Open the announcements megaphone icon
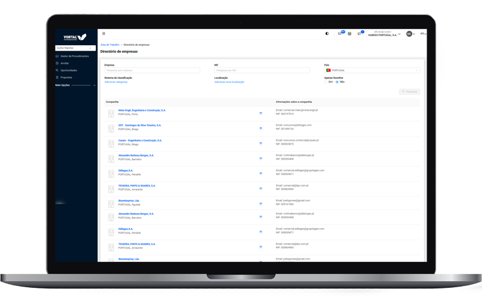 point(359,34)
